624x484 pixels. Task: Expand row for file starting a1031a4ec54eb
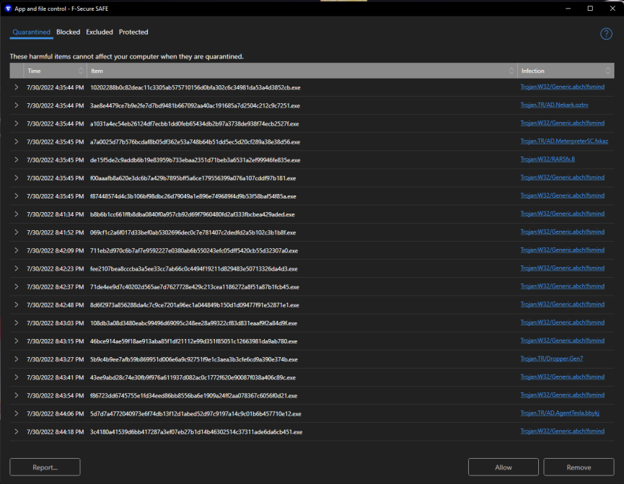tap(17, 123)
